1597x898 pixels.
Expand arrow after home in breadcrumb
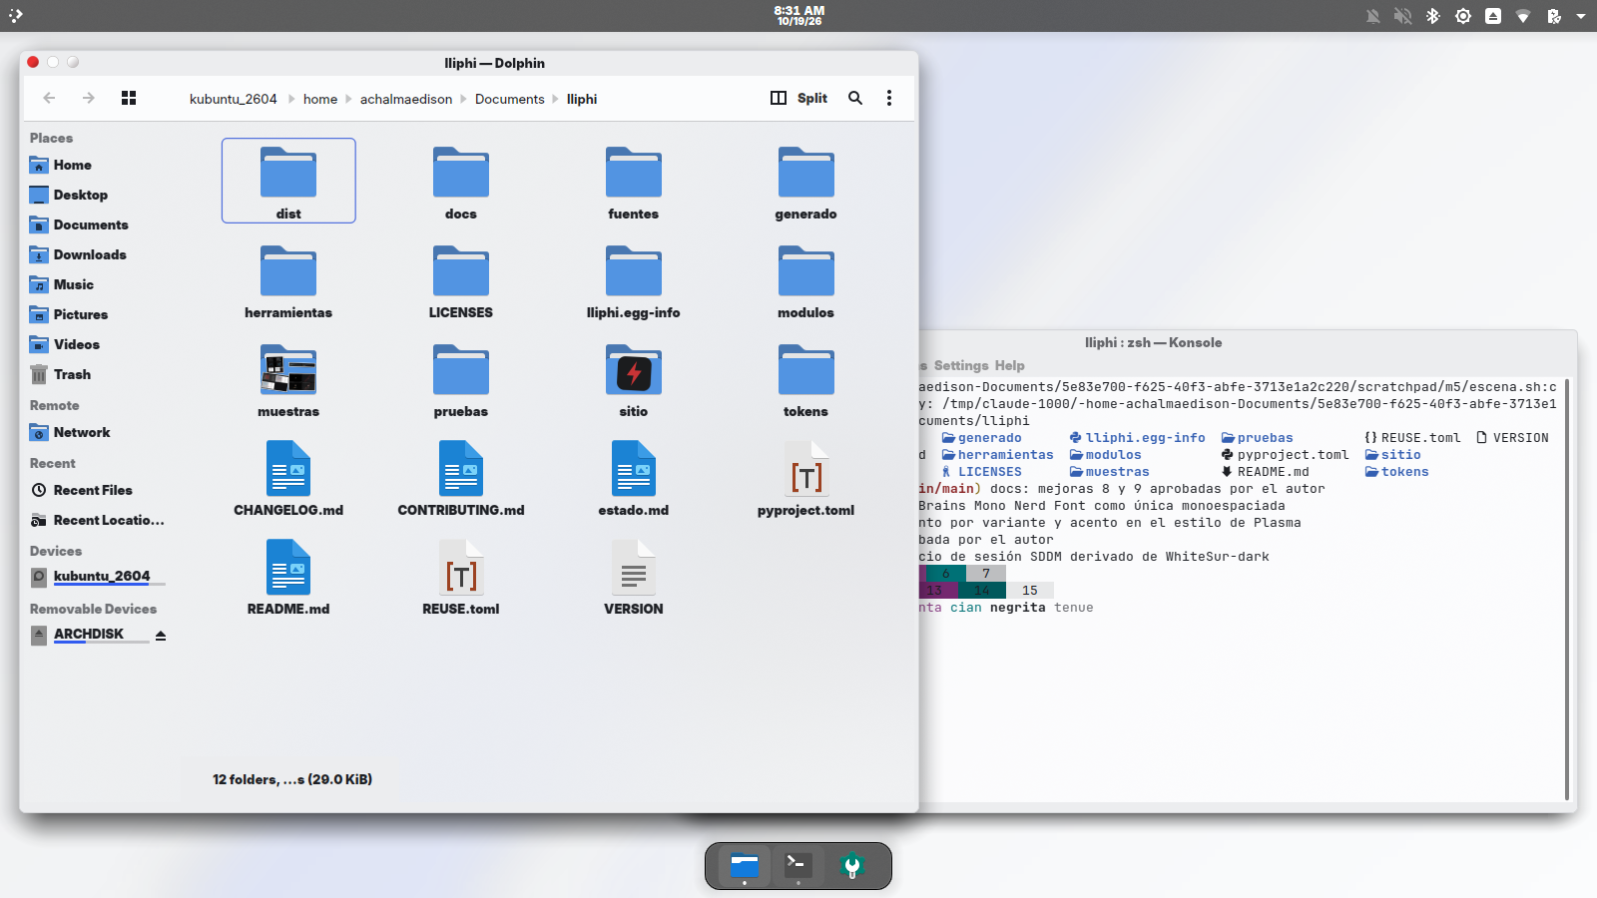(x=348, y=99)
